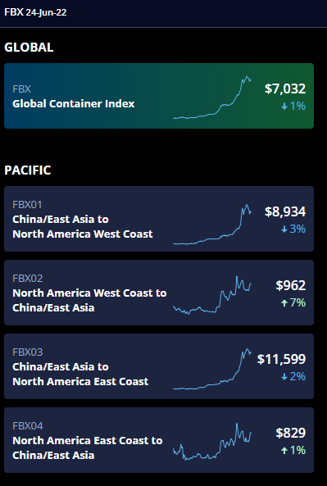Select the $7,032 global index price
This screenshot has width=327, height=486.
pos(285,89)
